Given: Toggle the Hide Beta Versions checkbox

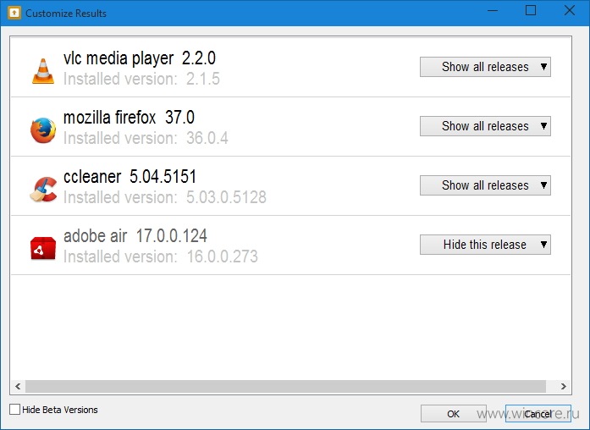Looking at the screenshot, I should coord(14,410).
